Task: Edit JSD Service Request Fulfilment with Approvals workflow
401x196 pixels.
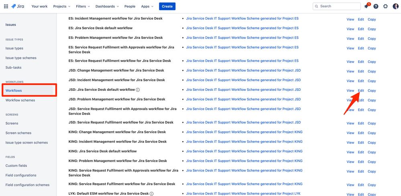Action: [361, 110]
